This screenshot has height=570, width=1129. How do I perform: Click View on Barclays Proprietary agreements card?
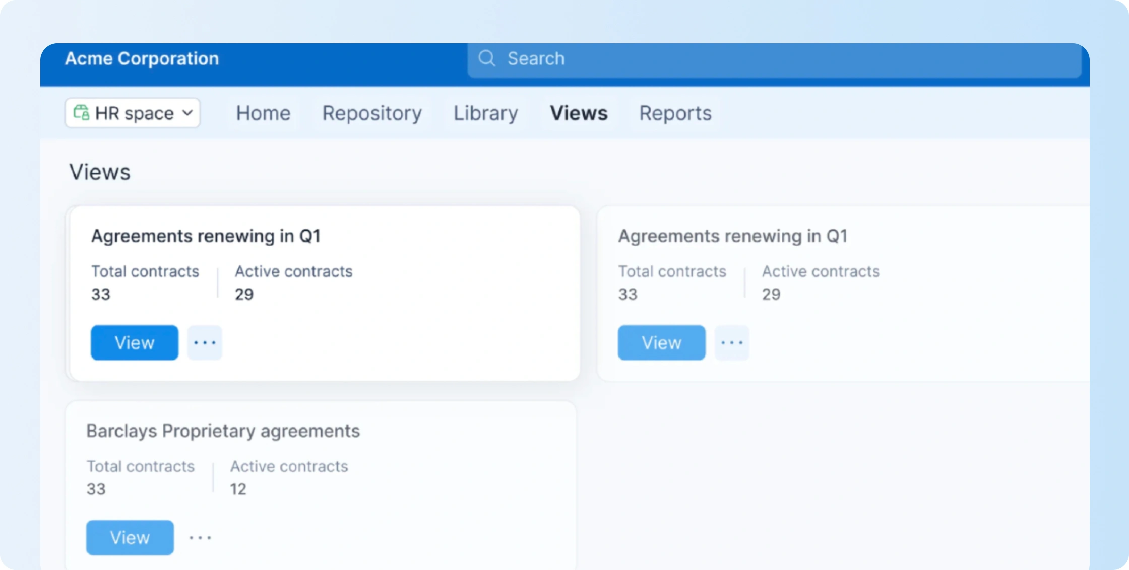(x=130, y=538)
